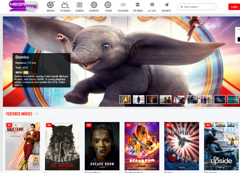
Task: Select the A-Z LIST menu label
Action: point(152,11)
